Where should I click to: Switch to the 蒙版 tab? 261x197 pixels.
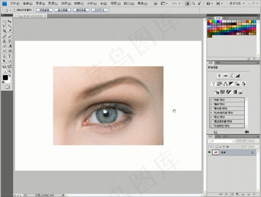tap(218, 63)
